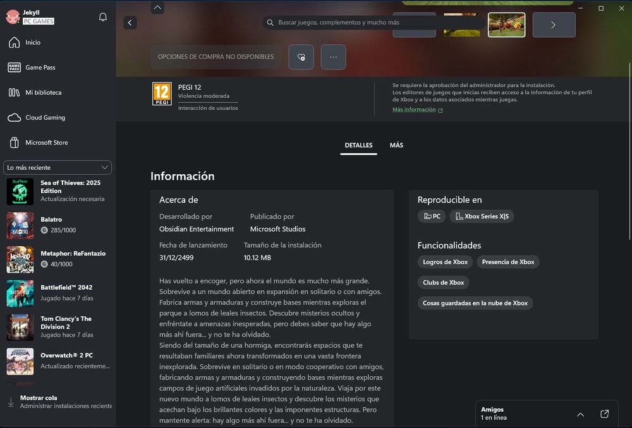The image size is (632, 428).
Task: Maximize the Xbox app window
Action: pyautogui.click(x=601, y=8)
